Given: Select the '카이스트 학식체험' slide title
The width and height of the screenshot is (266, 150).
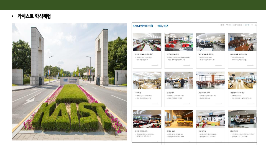Looking at the screenshot, I should point(34,16).
